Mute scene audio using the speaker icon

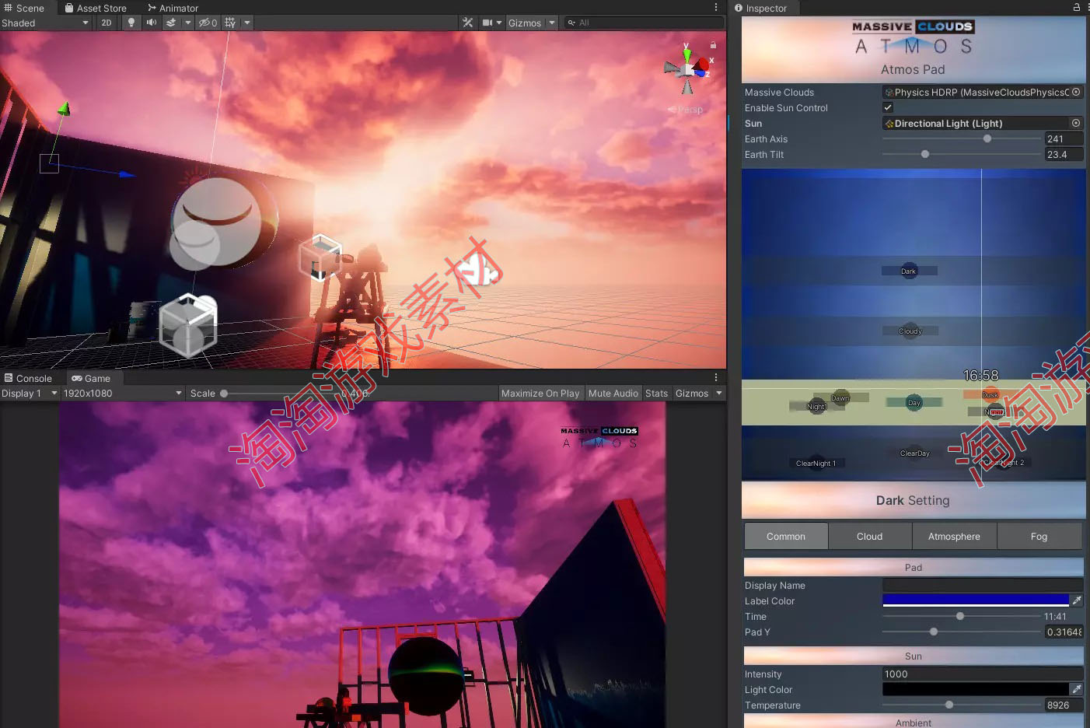(x=149, y=23)
